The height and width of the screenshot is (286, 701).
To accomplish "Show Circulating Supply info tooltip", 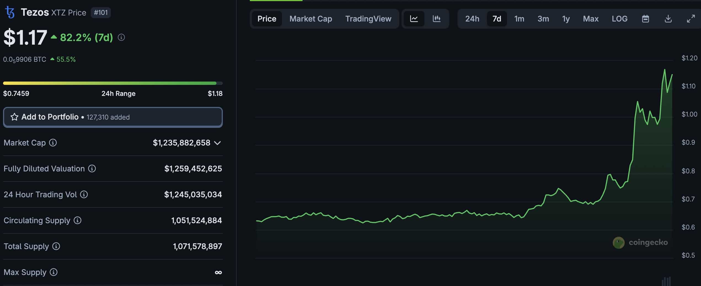I will (77, 220).
